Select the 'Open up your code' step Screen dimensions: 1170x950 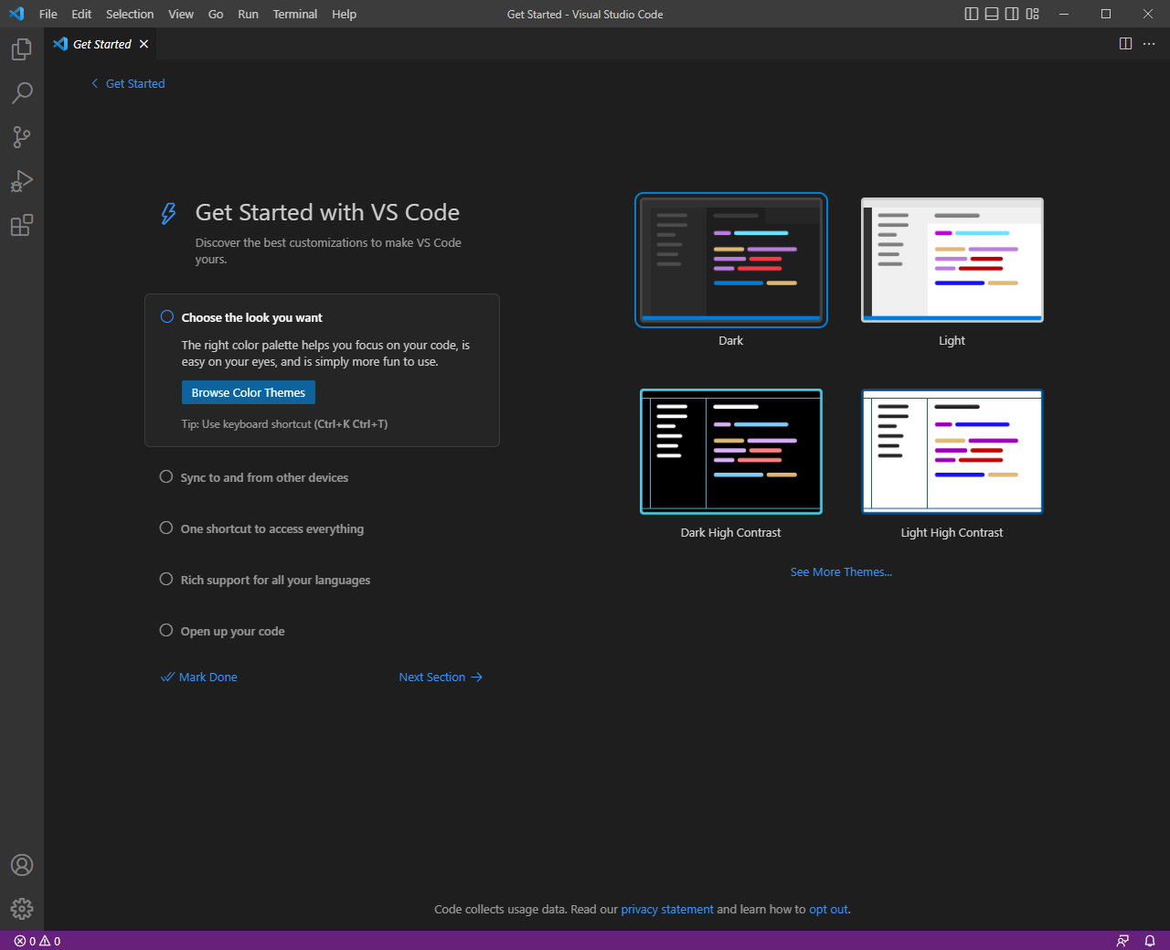232,631
